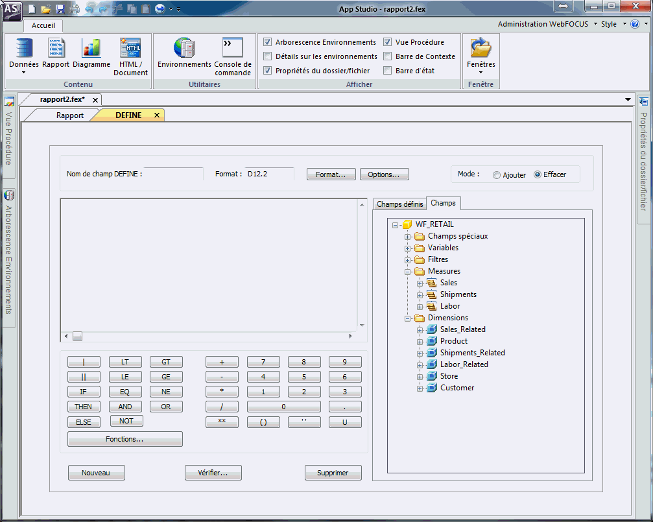Click the Sales measure group icon
The image size is (653, 522).
pyautogui.click(x=432, y=283)
